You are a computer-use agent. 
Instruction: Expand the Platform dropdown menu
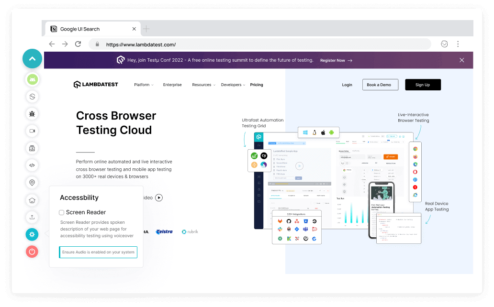point(143,85)
